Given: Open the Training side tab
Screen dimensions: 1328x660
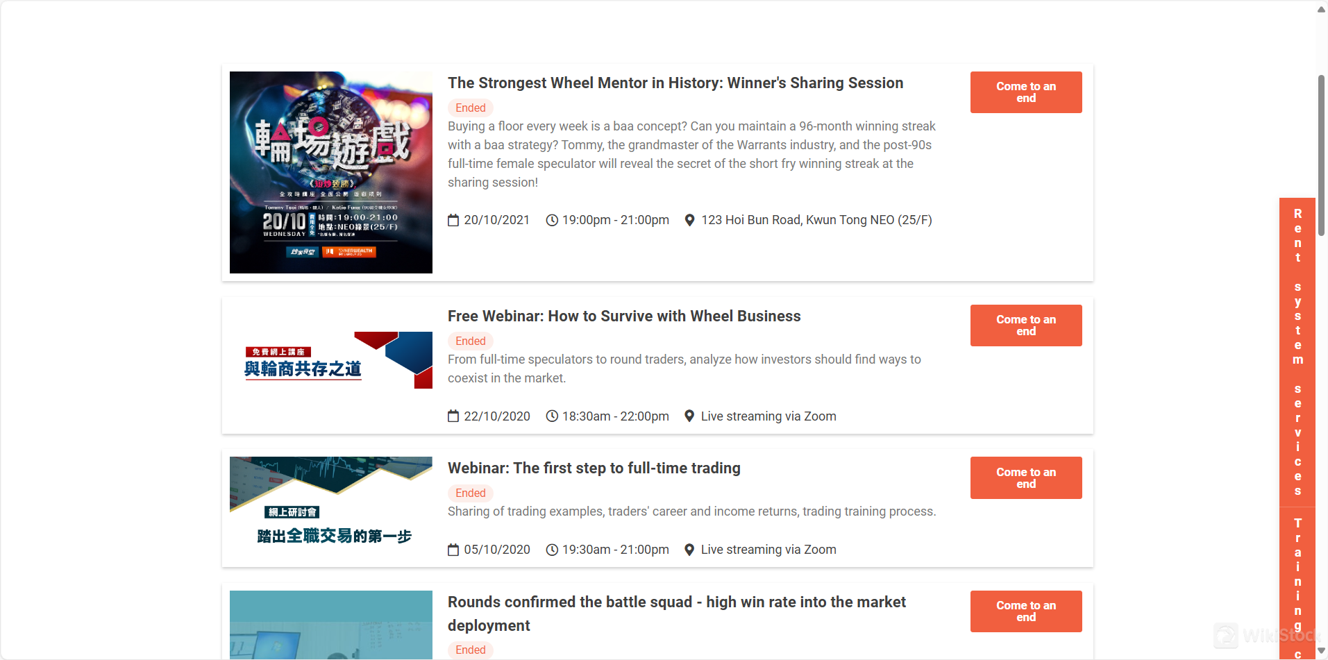Looking at the screenshot, I should click(1297, 584).
